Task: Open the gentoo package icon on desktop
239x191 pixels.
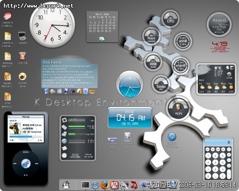Action: 8,96
